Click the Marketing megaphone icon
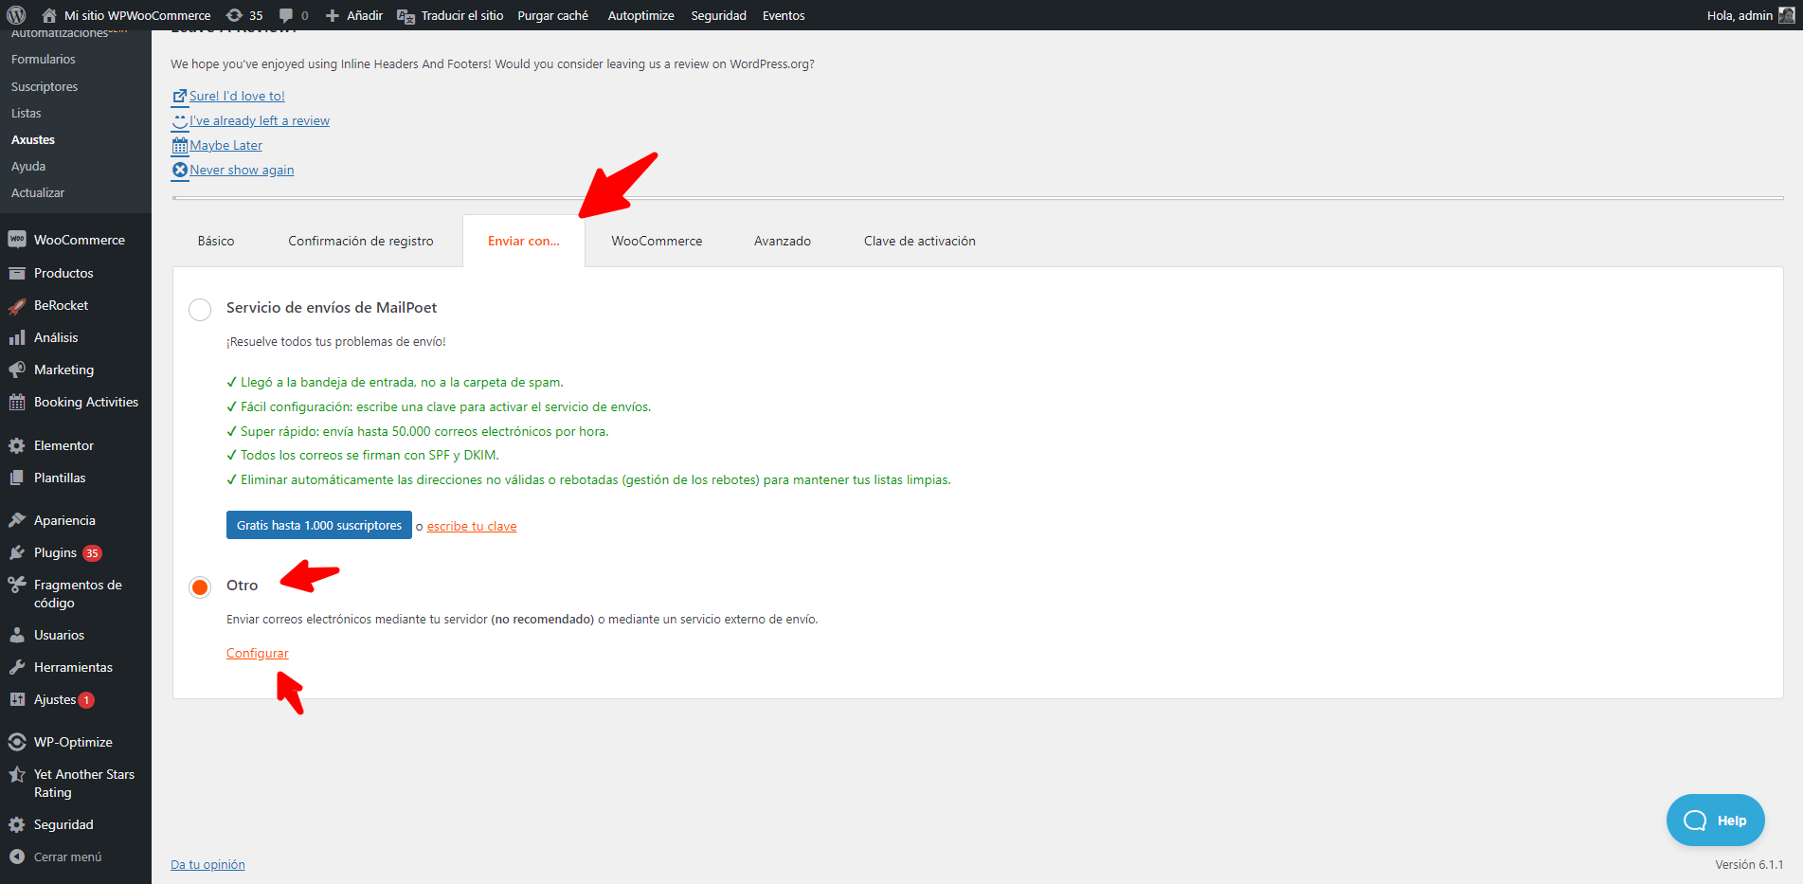This screenshot has width=1803, height=884. point(17,370)
